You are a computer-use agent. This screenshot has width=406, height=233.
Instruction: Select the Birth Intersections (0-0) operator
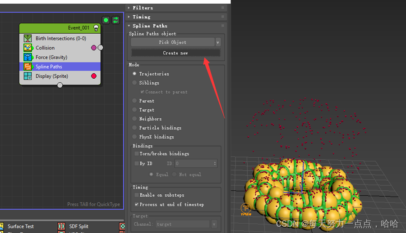coord(60,38)
